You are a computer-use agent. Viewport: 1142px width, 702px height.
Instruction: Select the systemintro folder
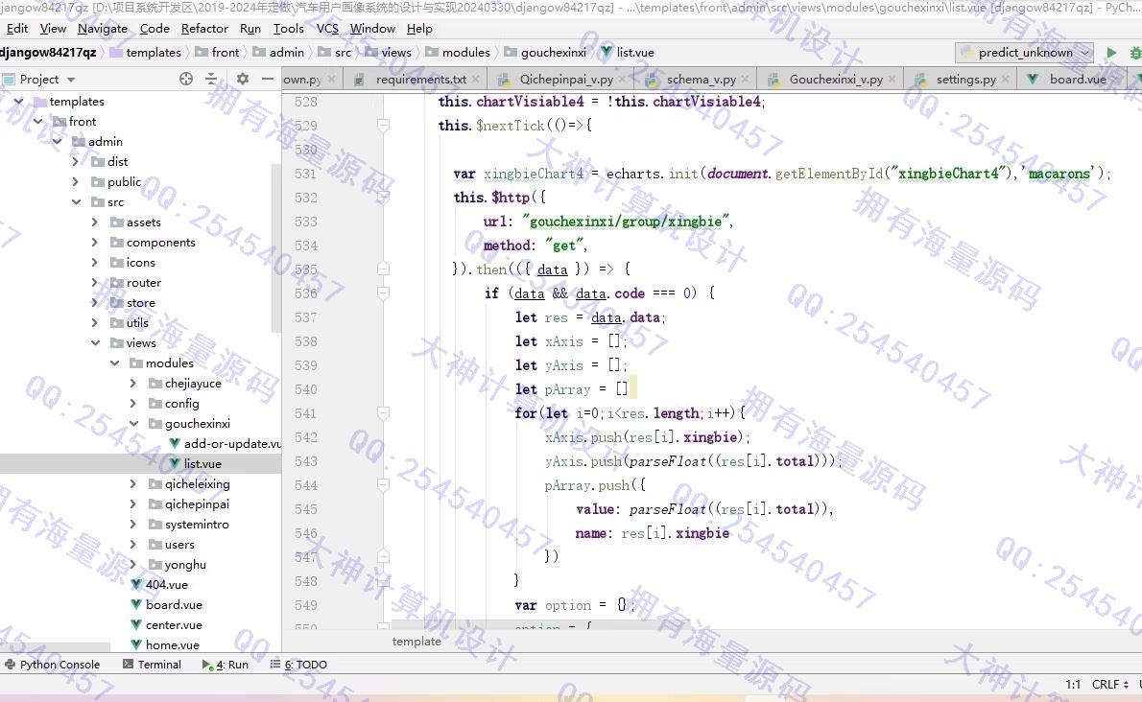click(x=189, y=524)
